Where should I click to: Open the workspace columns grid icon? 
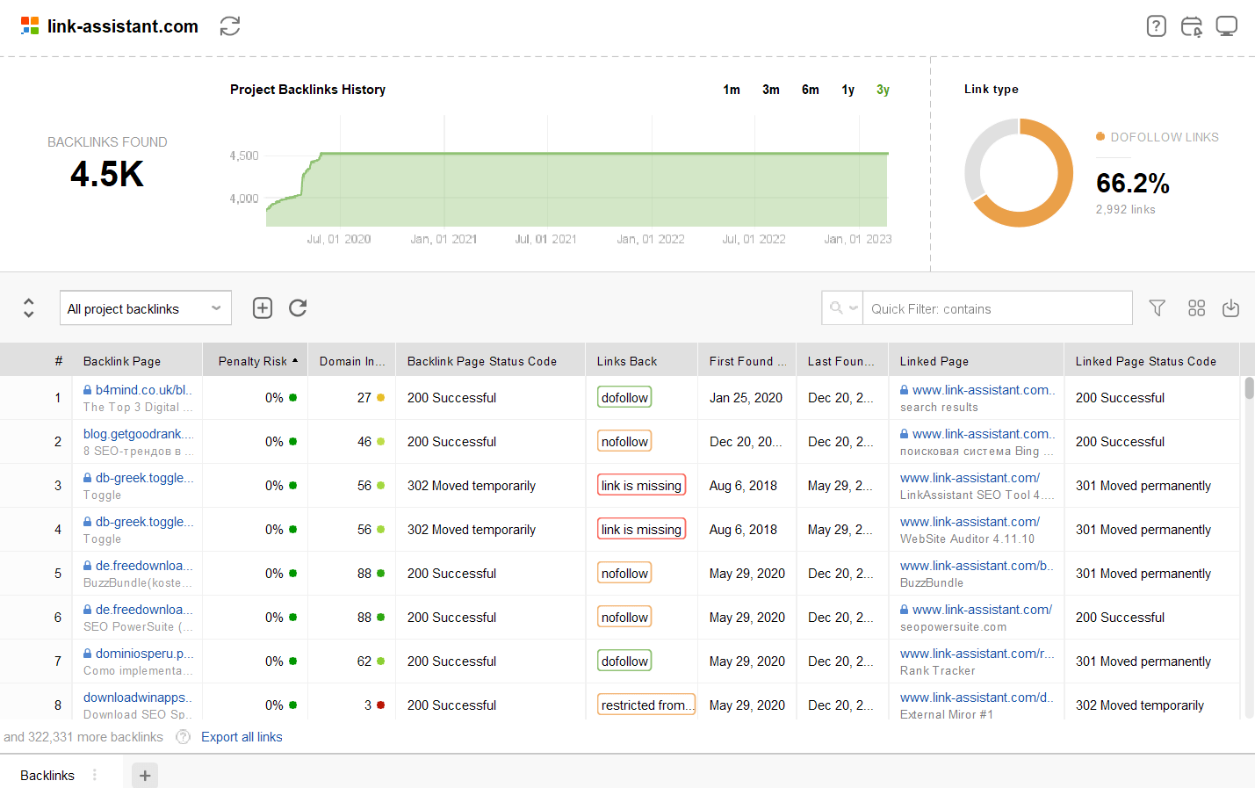coord(1196,307)
